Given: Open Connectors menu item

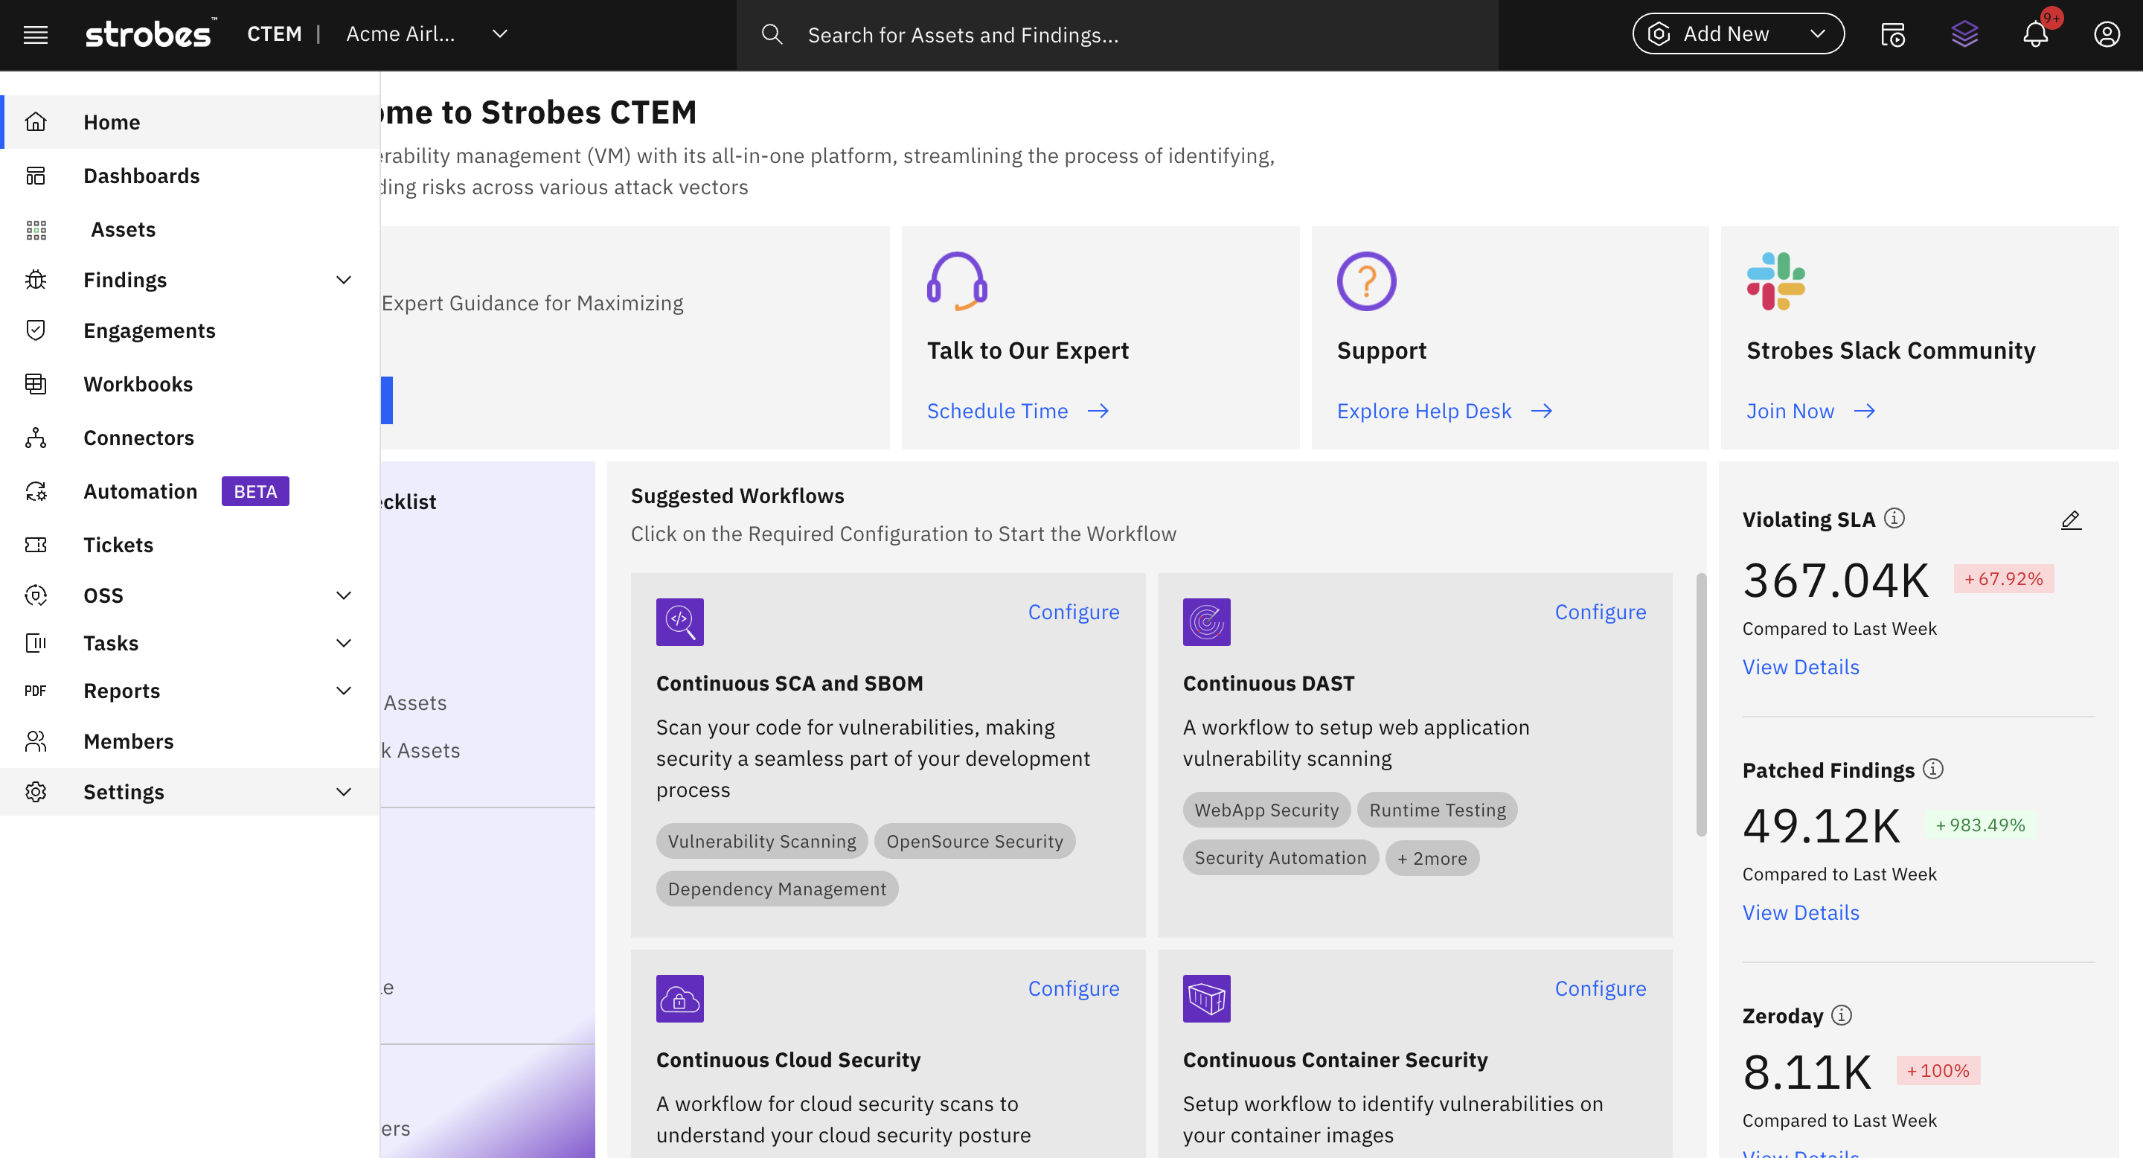Looking at the screenshot, I should coord(190,438).
